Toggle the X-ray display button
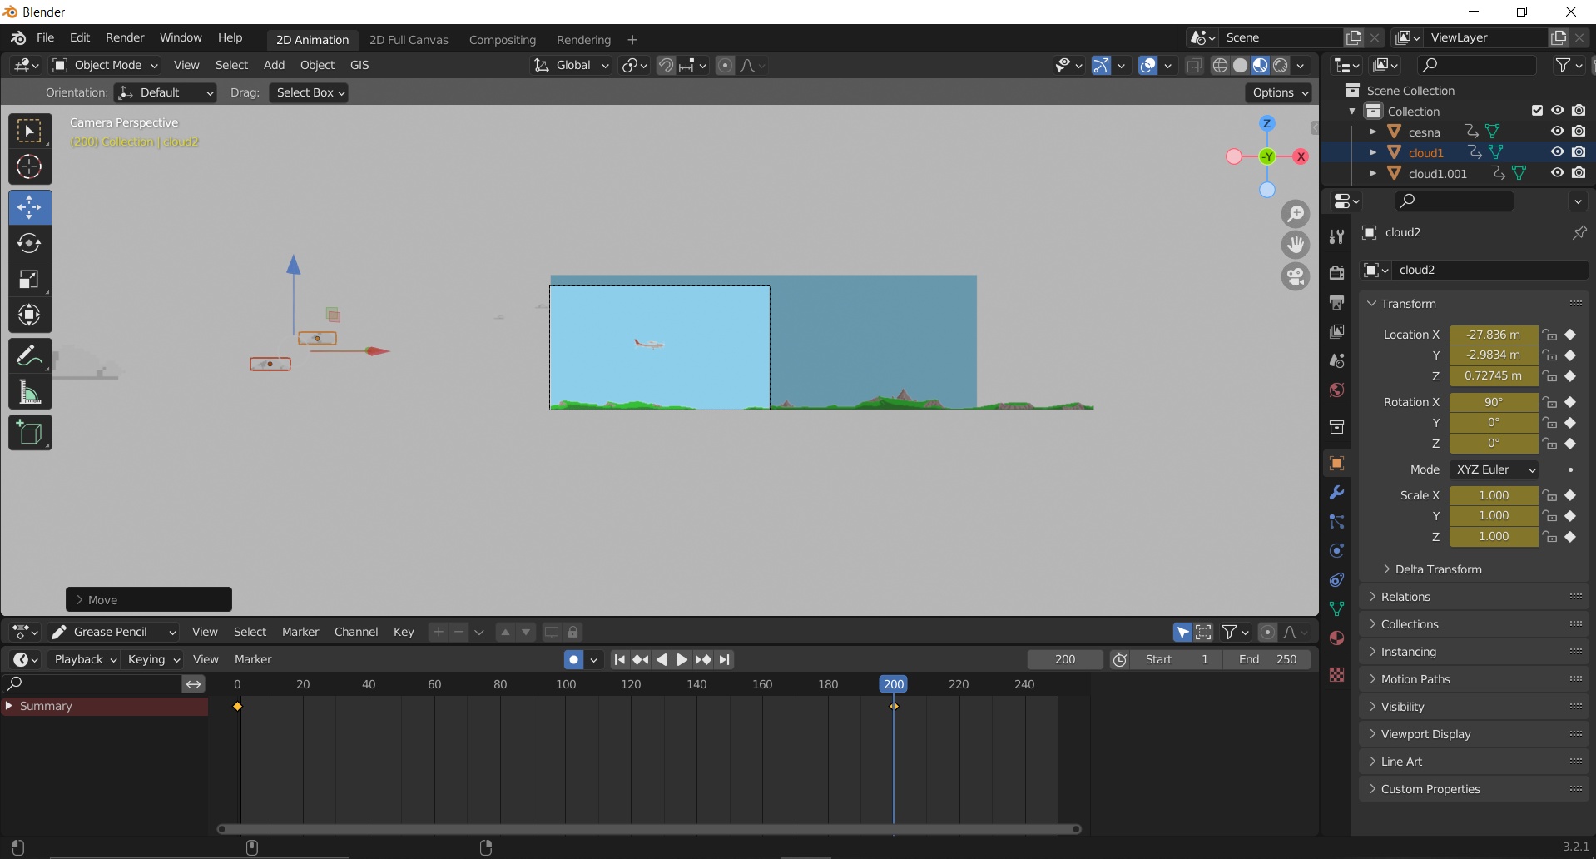 point(1194,65)
